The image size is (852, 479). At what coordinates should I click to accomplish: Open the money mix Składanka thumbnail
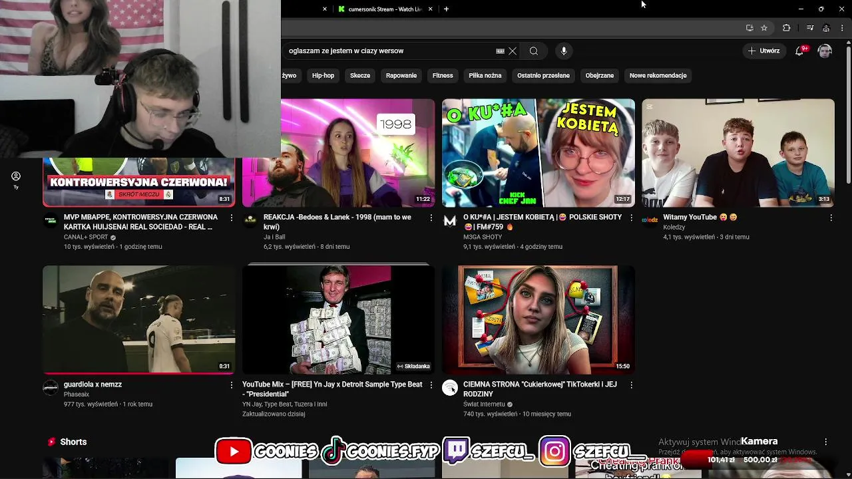(x=338, y=320)
